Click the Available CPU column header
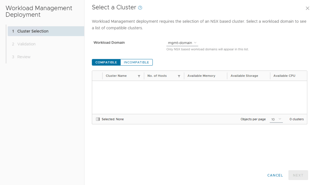This screenshot has width=312, height=185. (x=284, y=76)
